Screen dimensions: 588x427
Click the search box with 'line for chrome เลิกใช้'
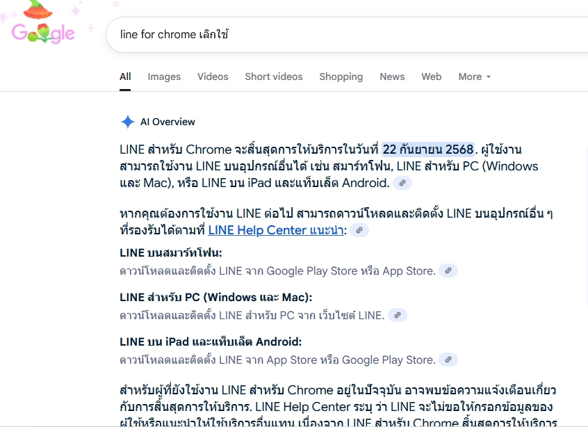(x=347, y=35)
